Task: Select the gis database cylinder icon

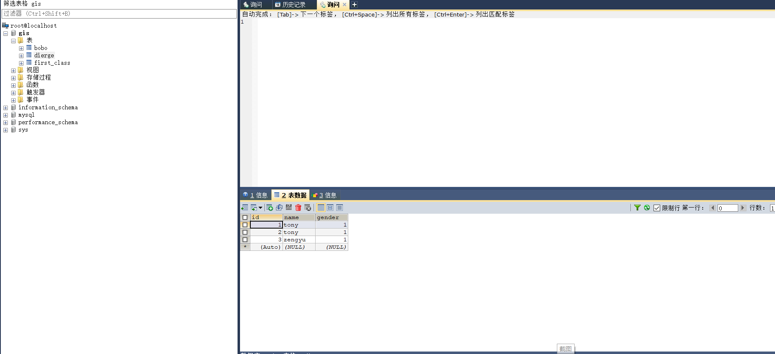Action: (13, 33)
